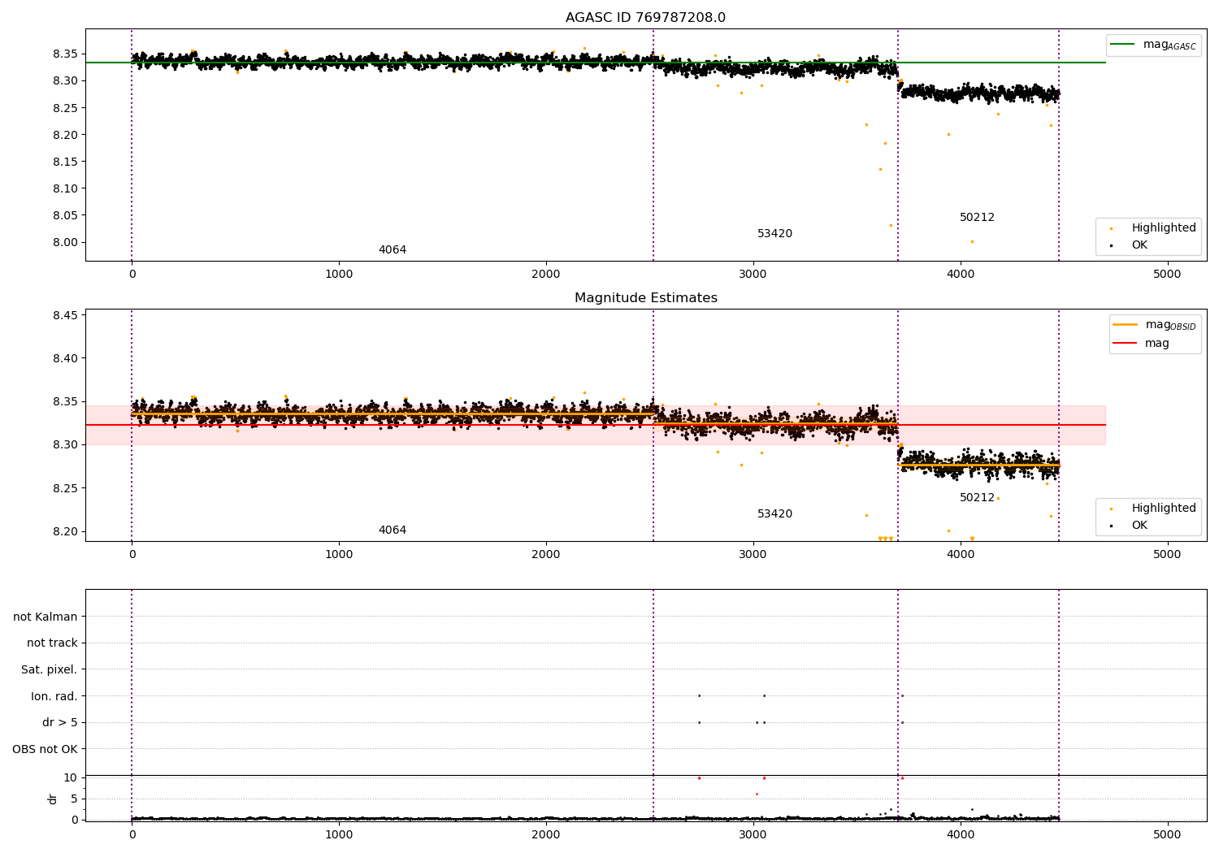Click the Magnitude Estimates subplot title
Viewport: 1219px width, 853px height.
tap(645, 298)
